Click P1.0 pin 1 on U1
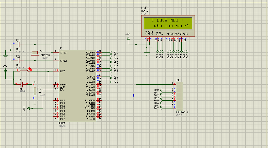The height and width of the screenshot is (148, 268). pyautogui.click(x=56, y=100)
